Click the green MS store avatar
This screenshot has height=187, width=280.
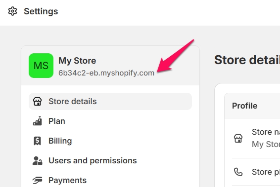(x=41, y=66)
